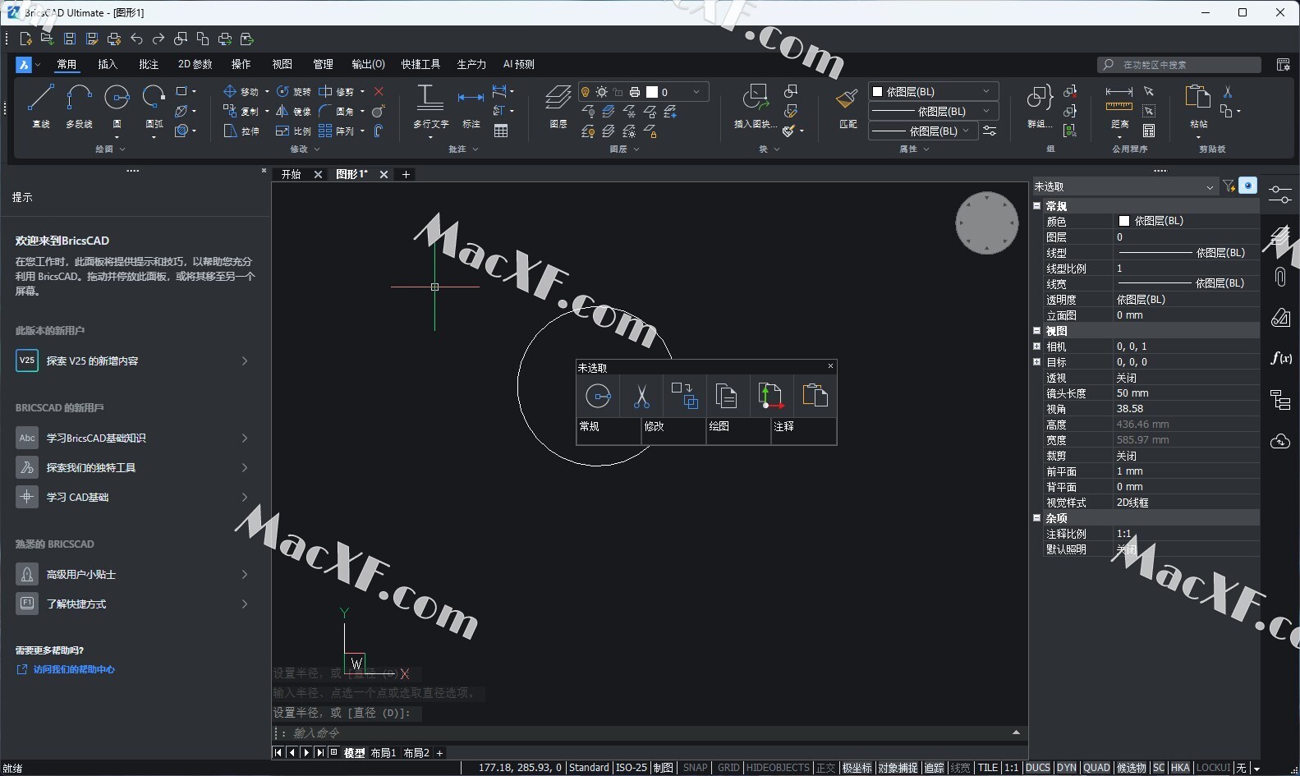1300x776 pixels.
Task: Select the Polyline (多段线) tool
Action: [79, 106]
